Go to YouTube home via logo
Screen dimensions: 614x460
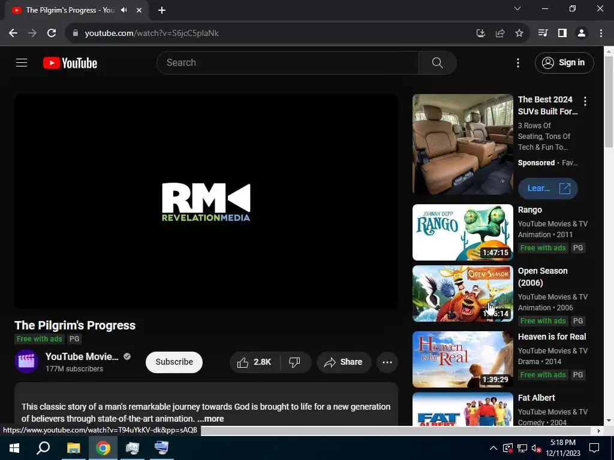(70, 63)
